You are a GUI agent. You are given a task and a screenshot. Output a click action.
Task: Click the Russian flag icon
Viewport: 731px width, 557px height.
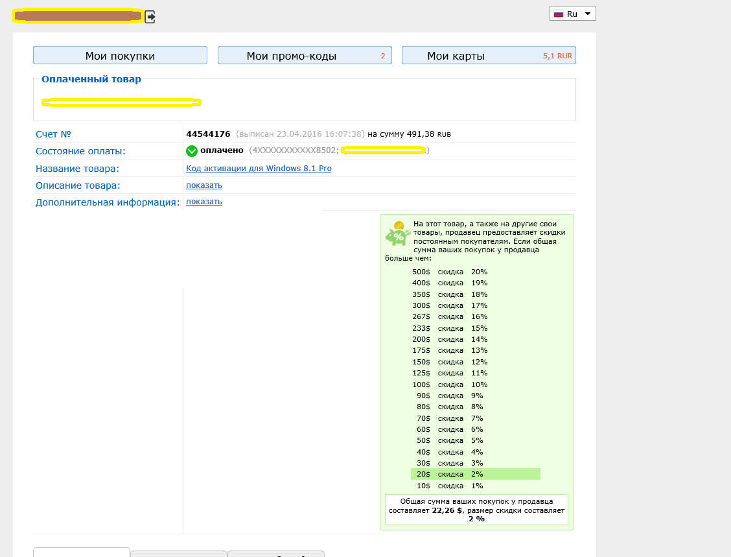coord(558,14)
